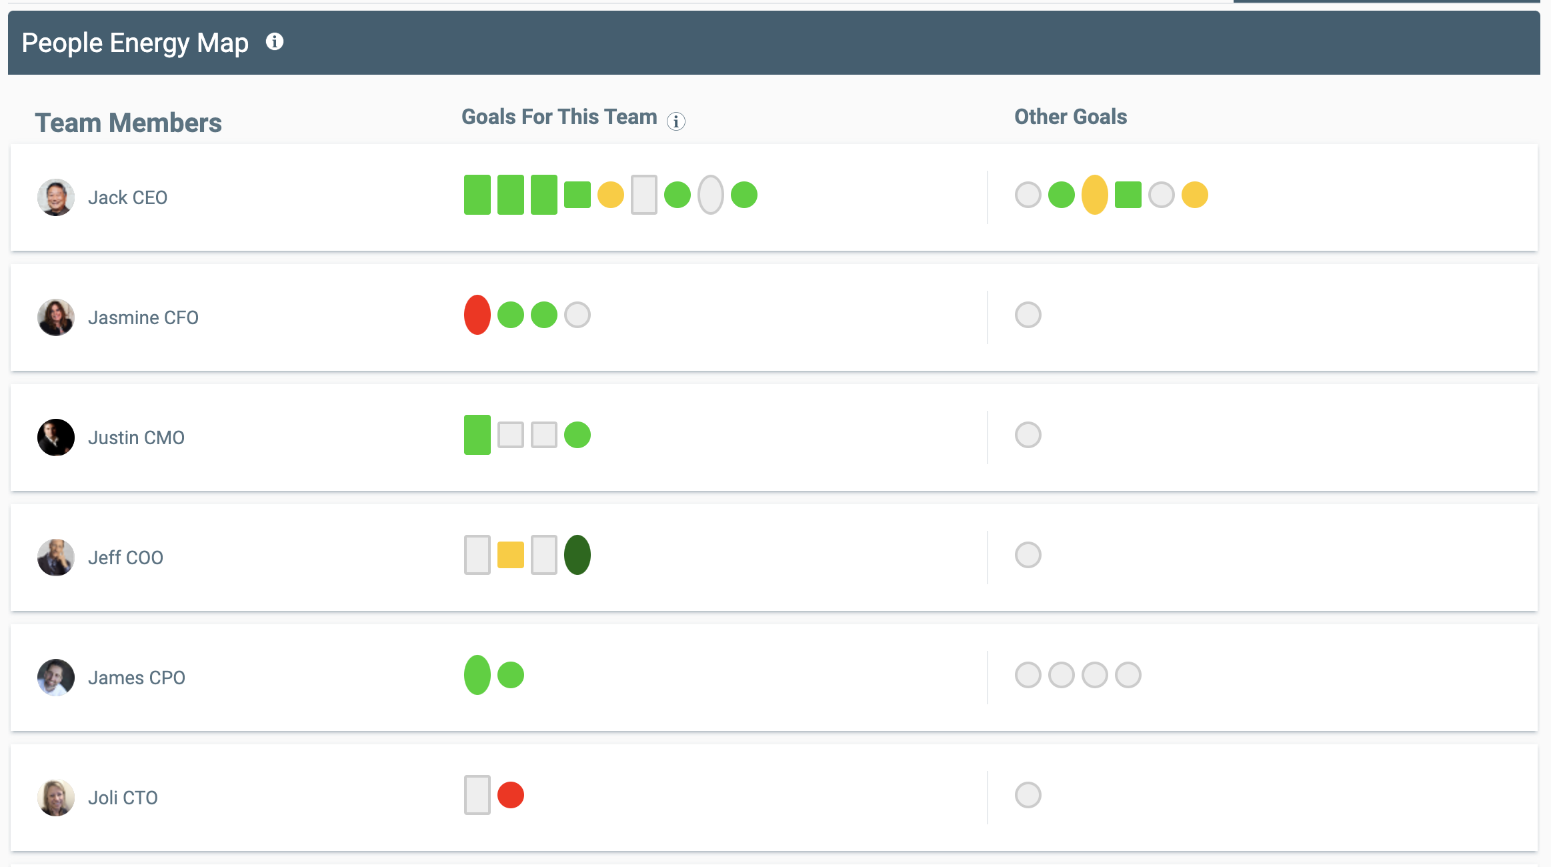Select the James CPO name
The width and height of the screenshot is (1551, 867).
136,678
